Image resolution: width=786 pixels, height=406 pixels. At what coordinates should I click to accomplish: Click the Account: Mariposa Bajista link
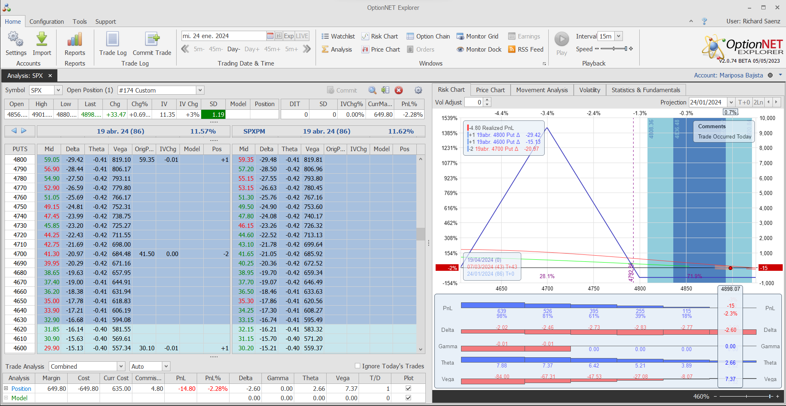tap(728, 75)
